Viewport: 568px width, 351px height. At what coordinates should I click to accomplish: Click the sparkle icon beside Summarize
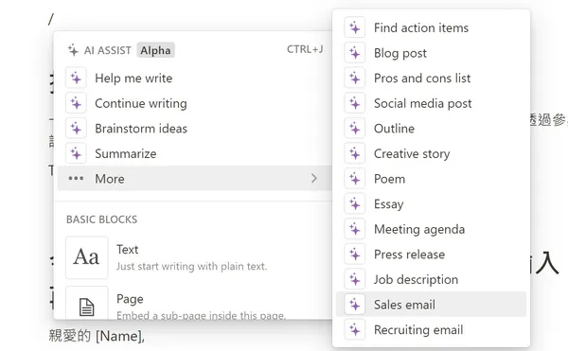[76, 153]
